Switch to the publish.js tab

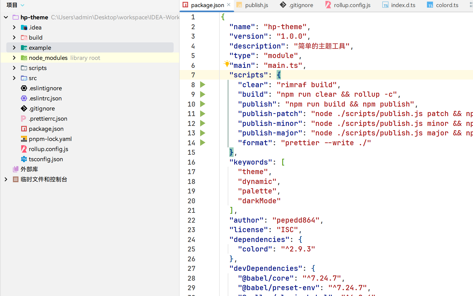point(252,5)
